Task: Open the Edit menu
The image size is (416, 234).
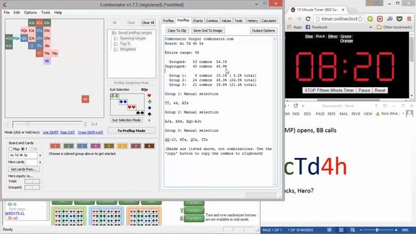Action: click(x=17, y=12)
